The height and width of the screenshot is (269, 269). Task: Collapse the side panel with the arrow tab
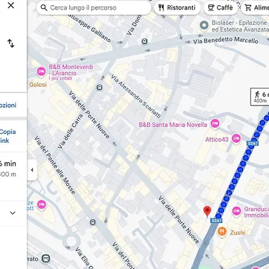(x=32, y=170)
